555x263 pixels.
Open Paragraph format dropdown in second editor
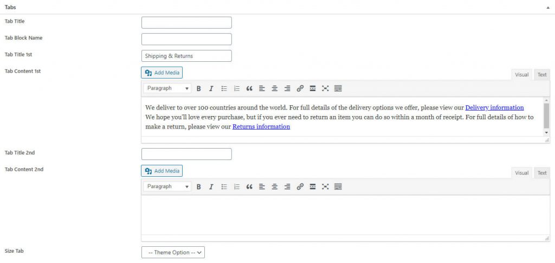[168, 187]
